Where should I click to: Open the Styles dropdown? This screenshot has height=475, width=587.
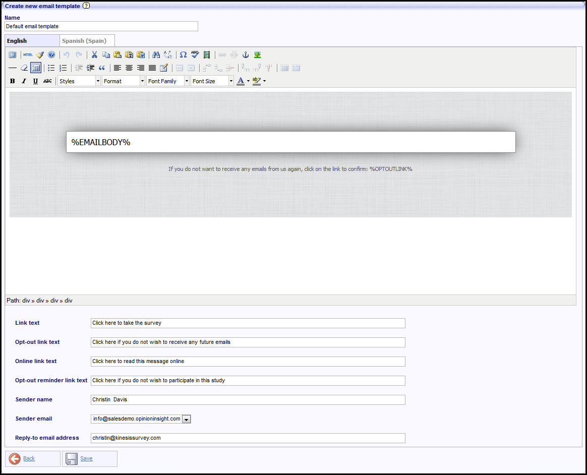click(79, 81)
